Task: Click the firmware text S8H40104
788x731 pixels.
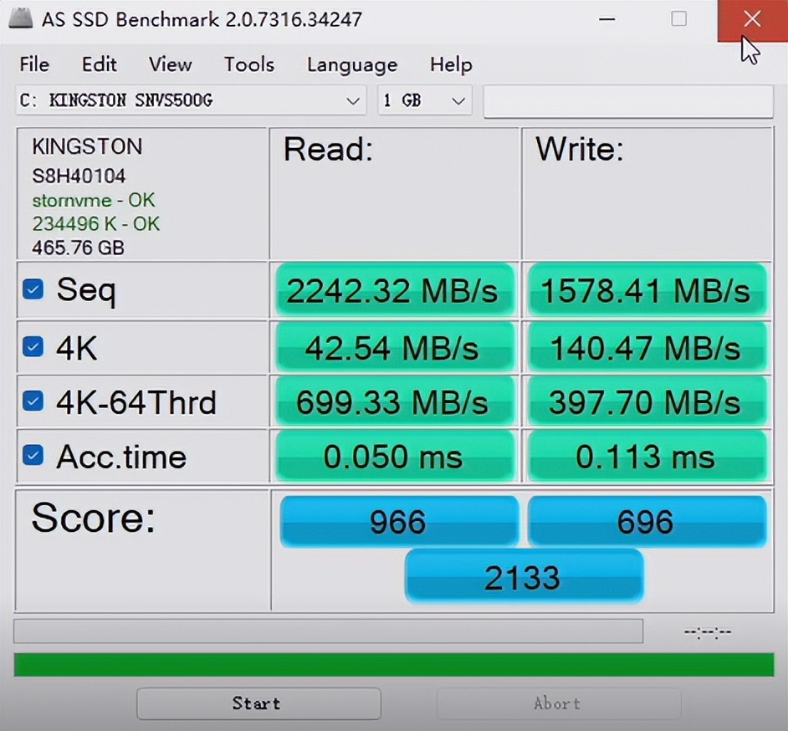Action: [79, 176]
